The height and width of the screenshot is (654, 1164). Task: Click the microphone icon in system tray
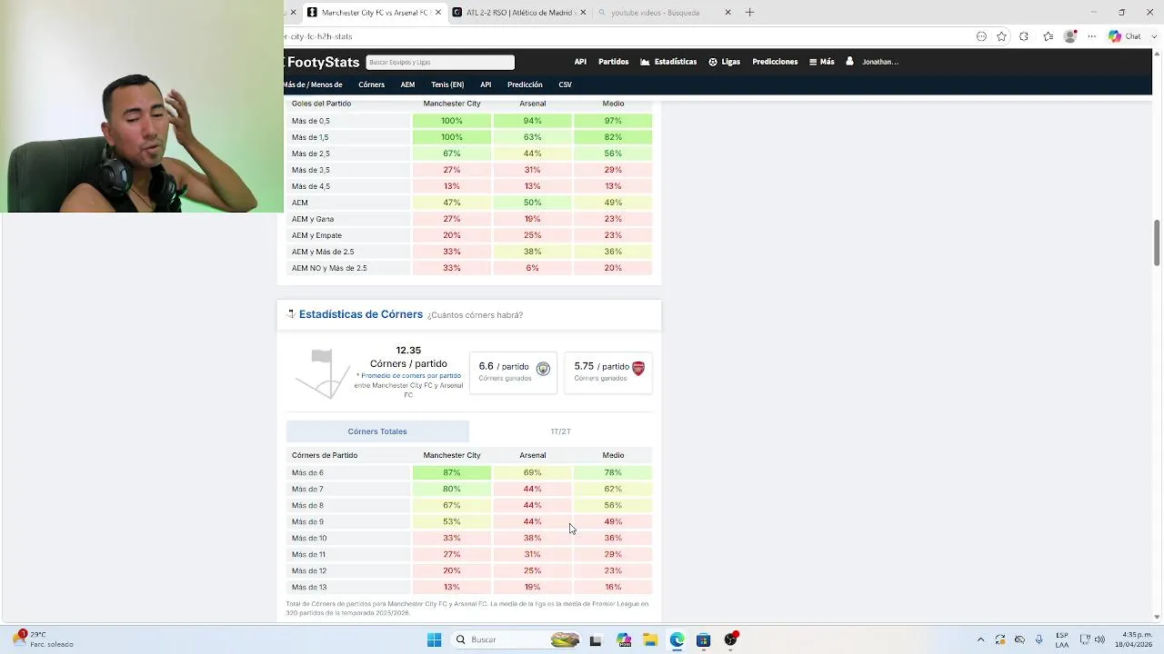click(1039, 639)
